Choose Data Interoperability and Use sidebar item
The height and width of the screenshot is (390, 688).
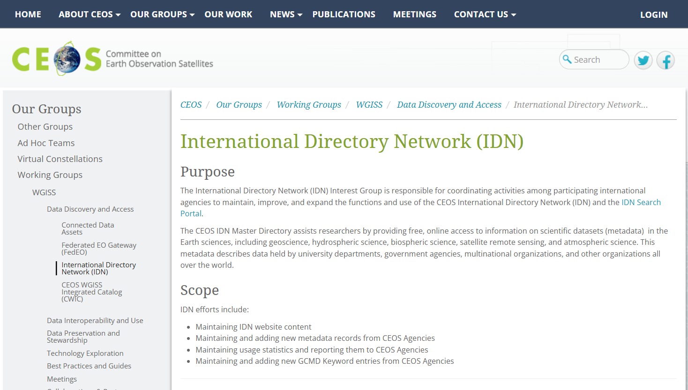tap(95, 321)
